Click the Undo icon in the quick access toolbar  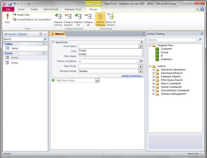click(15, 4)
